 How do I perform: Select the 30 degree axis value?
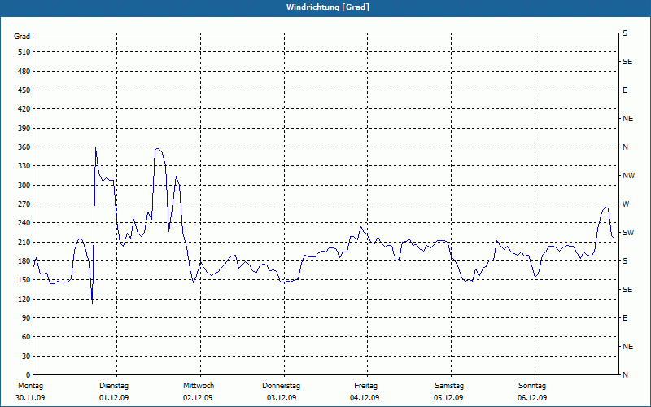click(26, 356)
